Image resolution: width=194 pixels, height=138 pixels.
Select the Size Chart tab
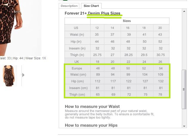(92, 6)
